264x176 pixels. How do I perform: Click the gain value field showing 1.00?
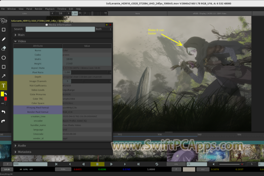pos(74,13)
